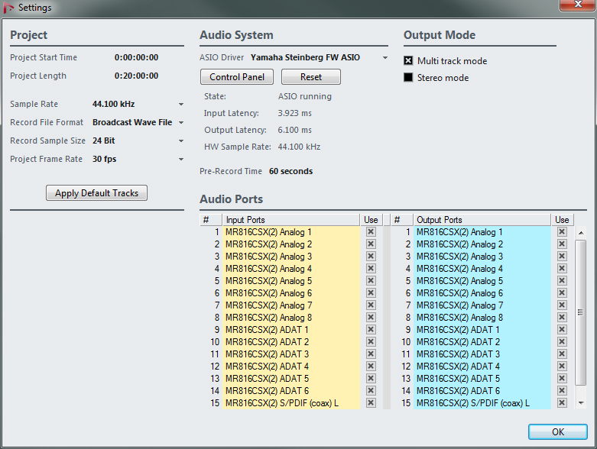The image size is (597, 449).
Task: Click the ASIO running state text
Action: click(x=304, y=96)
